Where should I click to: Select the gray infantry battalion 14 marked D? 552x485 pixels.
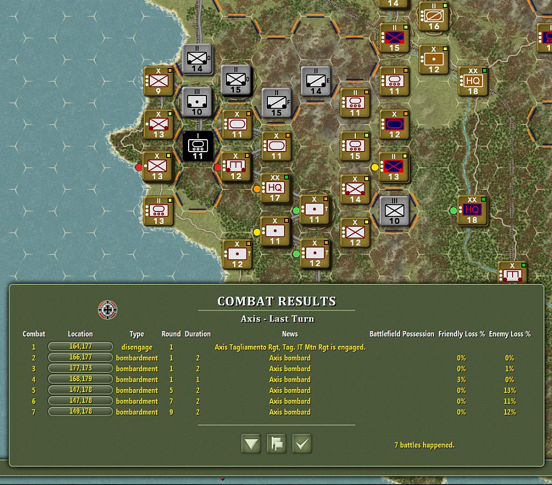click(197, 59)
